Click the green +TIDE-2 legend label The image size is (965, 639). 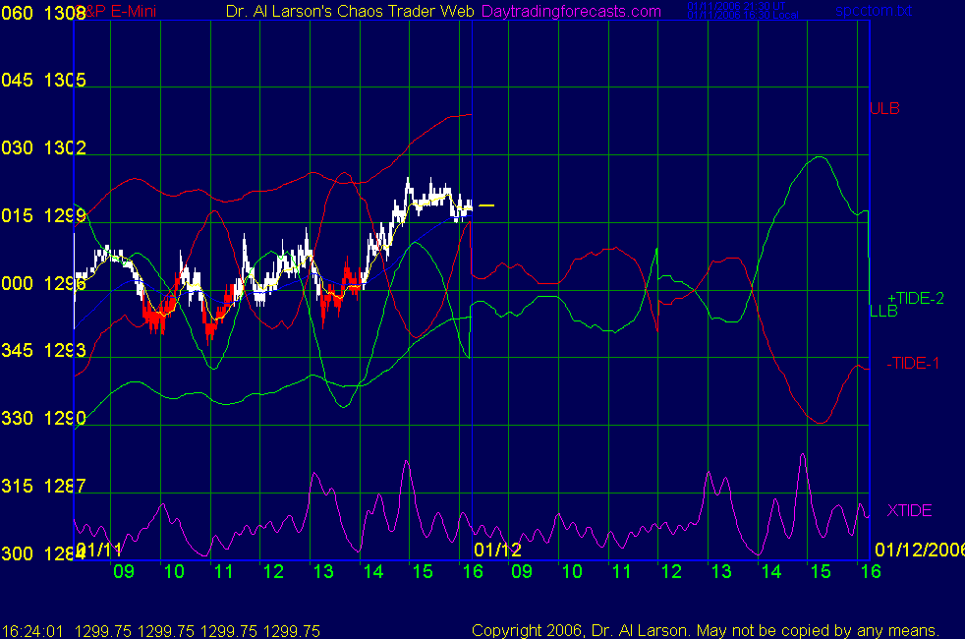point(915,298)
